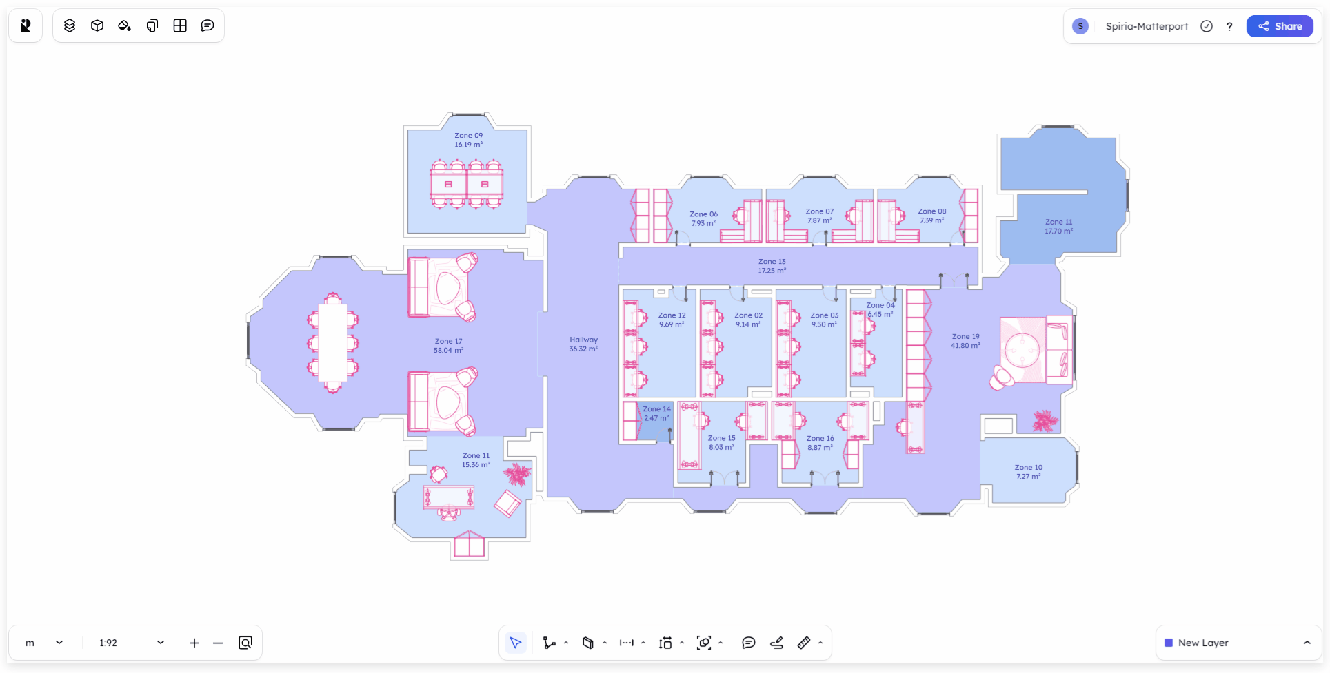Expand the wall drawing tool options
This screenshot has width=1330, height=673.
pos(566,643)
